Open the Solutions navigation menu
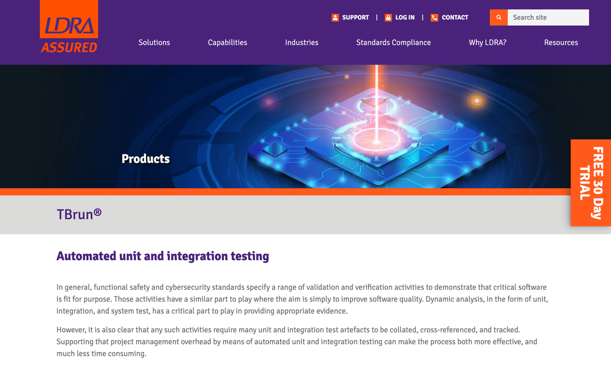611x372 pixels. 154,43
